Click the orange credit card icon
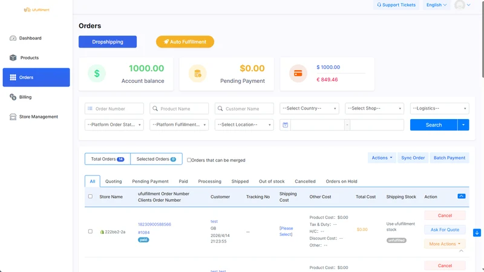The height and width of the screenshot is (272, 484). pyautogui.click(x=298, y=73)
